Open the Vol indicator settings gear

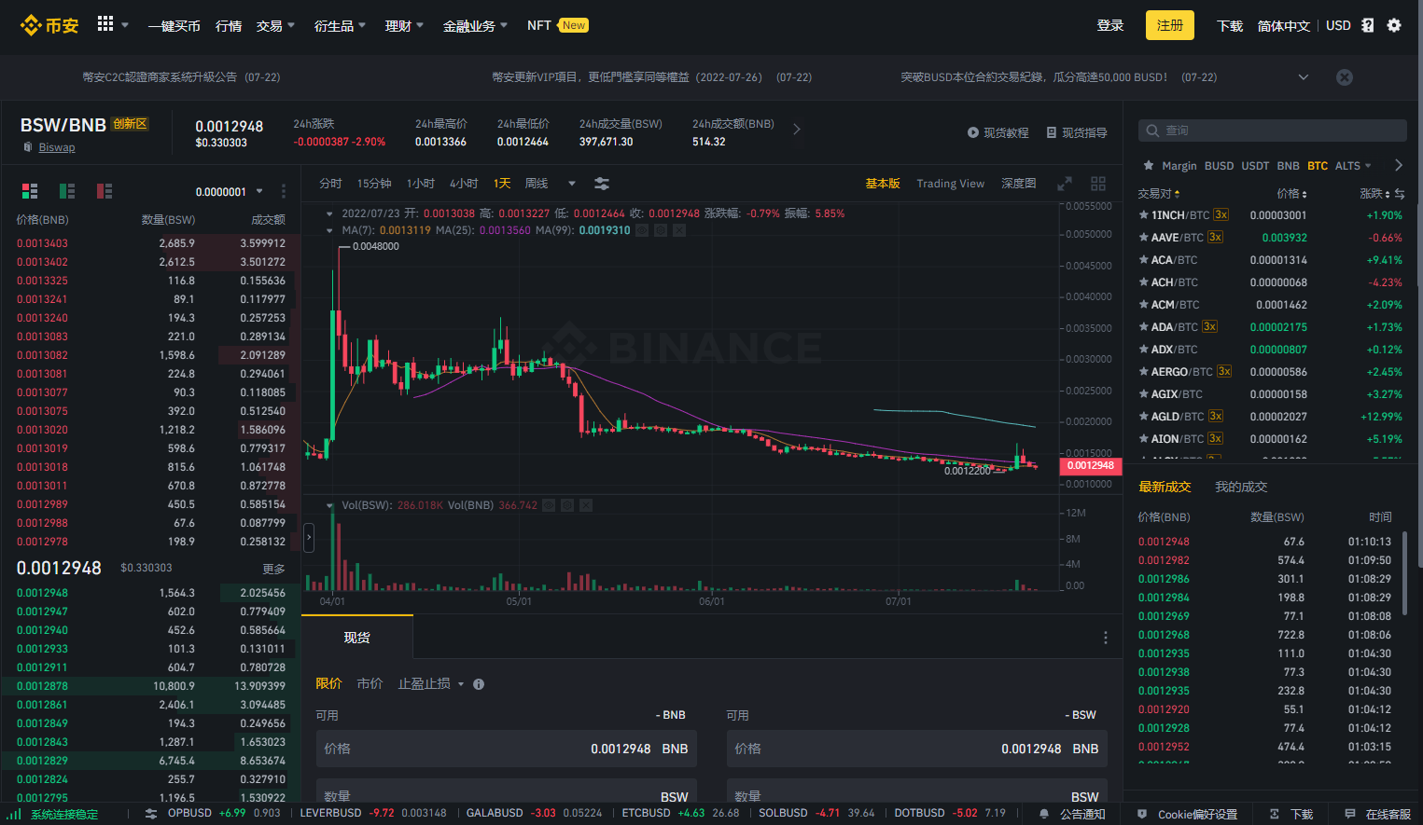567,505
